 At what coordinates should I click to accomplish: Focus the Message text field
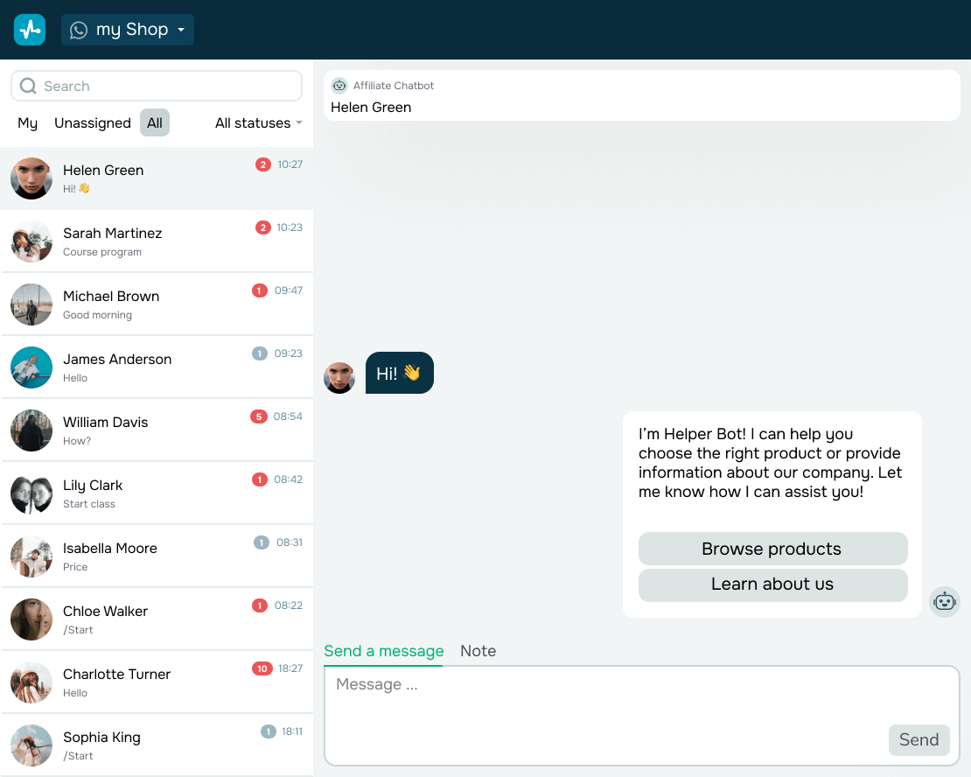coord(641,716)
